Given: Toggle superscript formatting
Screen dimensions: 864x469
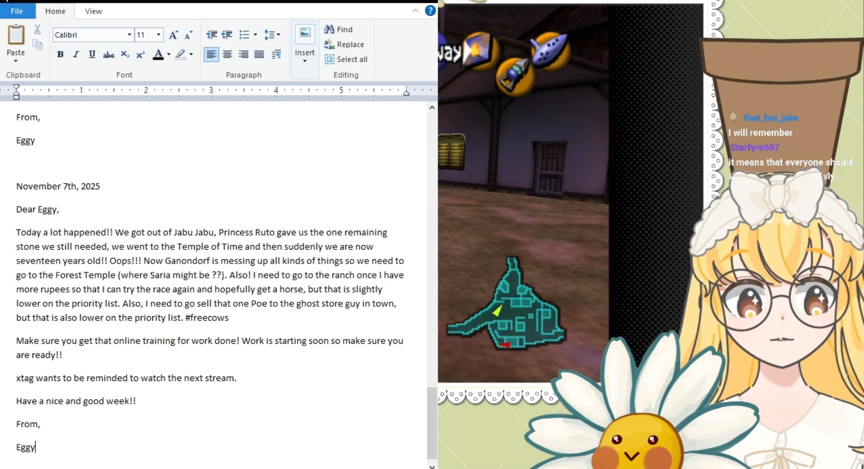Looking at the screenshot, I should click(140, 54).
